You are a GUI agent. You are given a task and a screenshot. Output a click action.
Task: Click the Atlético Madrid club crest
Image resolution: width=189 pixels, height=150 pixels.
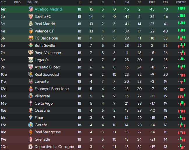[31, 9]
